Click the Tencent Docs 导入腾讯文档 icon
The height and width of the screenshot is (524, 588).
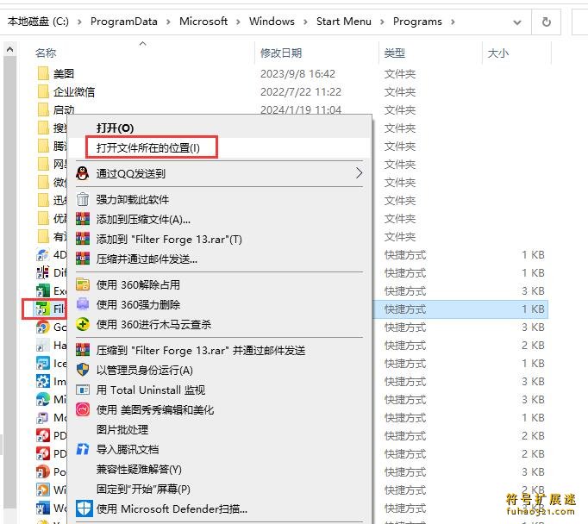83,449
